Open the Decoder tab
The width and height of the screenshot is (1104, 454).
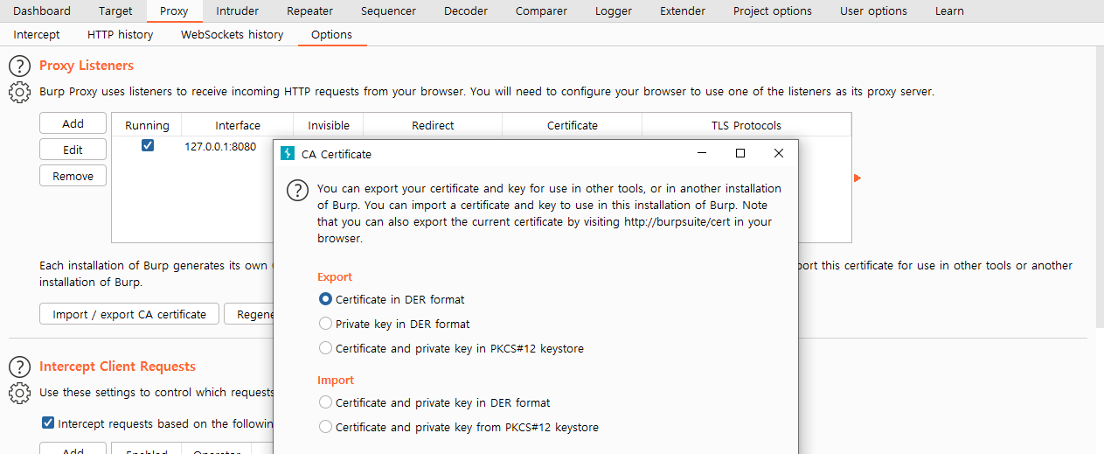(466, 11)
